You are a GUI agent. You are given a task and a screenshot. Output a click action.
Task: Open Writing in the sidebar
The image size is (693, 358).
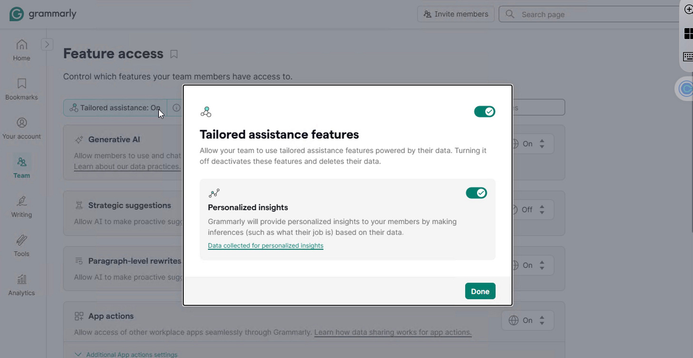(x=21, y=207)
